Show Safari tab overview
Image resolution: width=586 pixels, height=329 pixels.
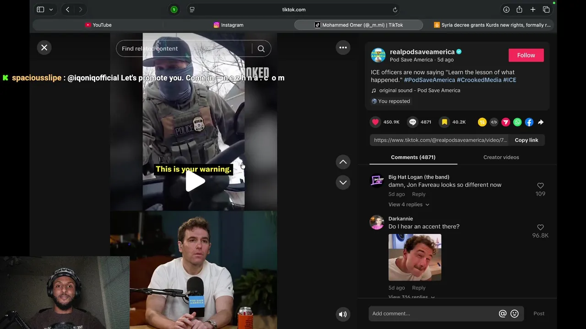pos(546,10)
